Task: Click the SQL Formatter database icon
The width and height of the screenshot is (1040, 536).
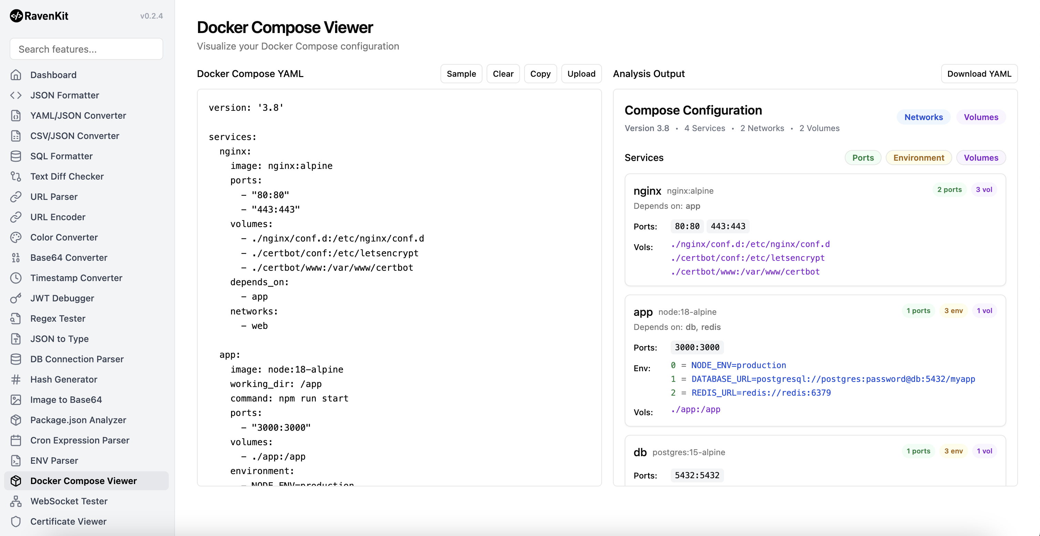Action: pos(16,156)
